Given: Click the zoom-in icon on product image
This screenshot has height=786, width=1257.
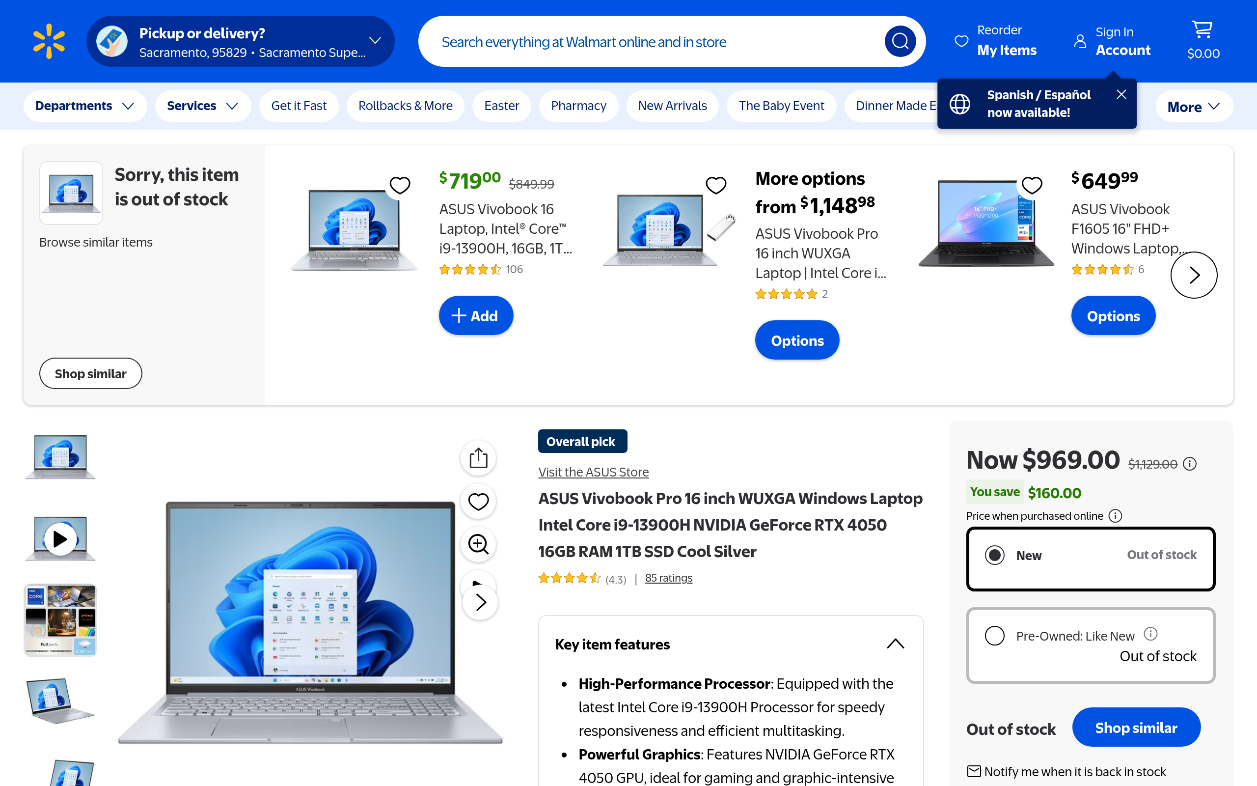Looking at the screenshot, I should point(478,544).
